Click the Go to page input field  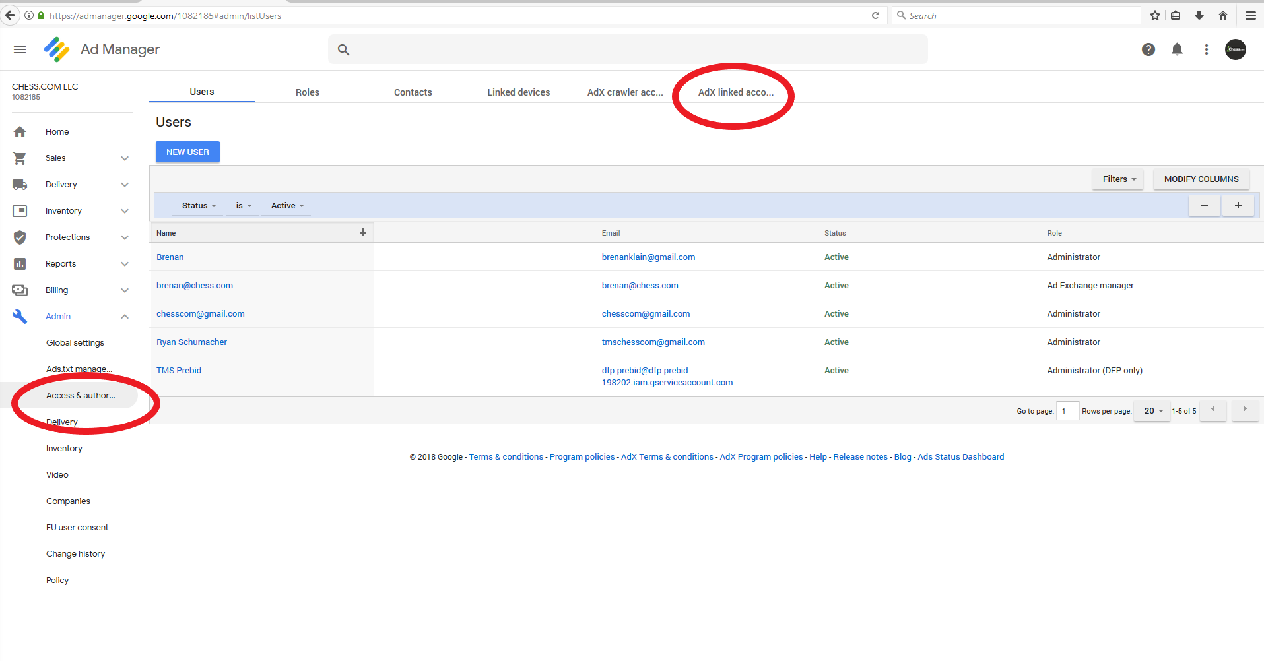tap(1067, 411)
